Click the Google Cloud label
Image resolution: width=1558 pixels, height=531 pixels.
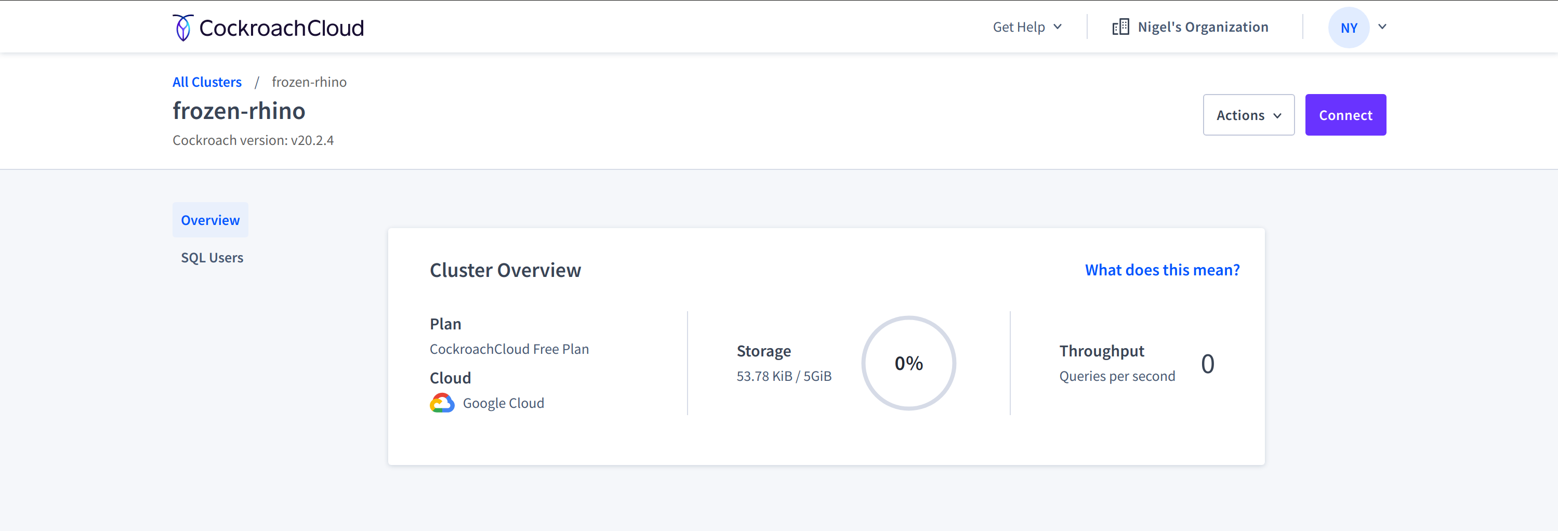tap(503, 403)
